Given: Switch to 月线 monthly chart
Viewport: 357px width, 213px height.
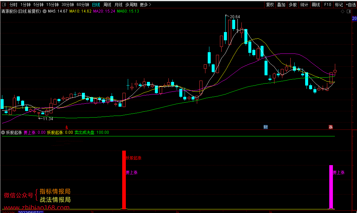Looking at the screenshot, I should pos(118,5).
